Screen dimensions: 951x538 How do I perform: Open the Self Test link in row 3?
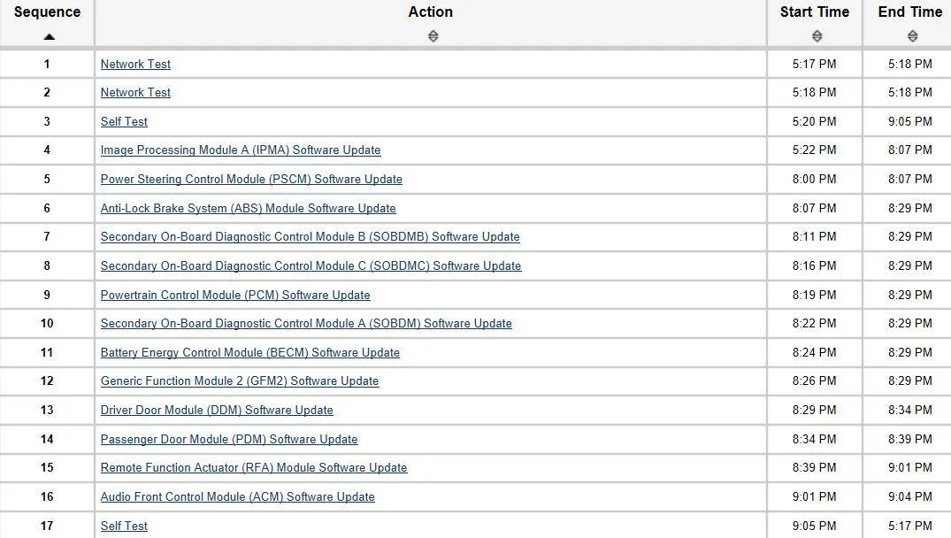[x=124, y=122]
